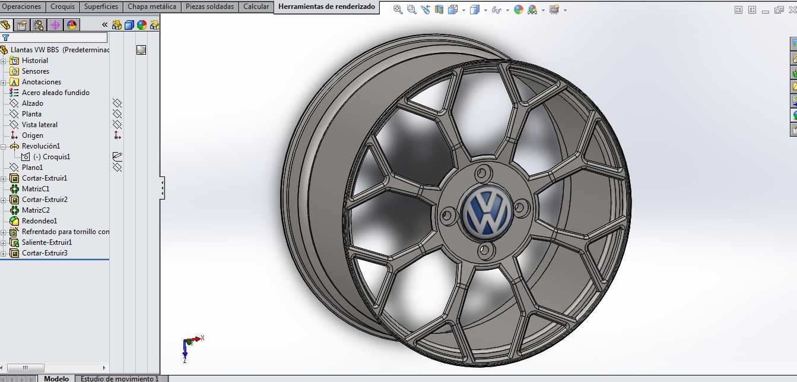Expand the Anotaciones folder
797x382 pixels.
point(4,82)
